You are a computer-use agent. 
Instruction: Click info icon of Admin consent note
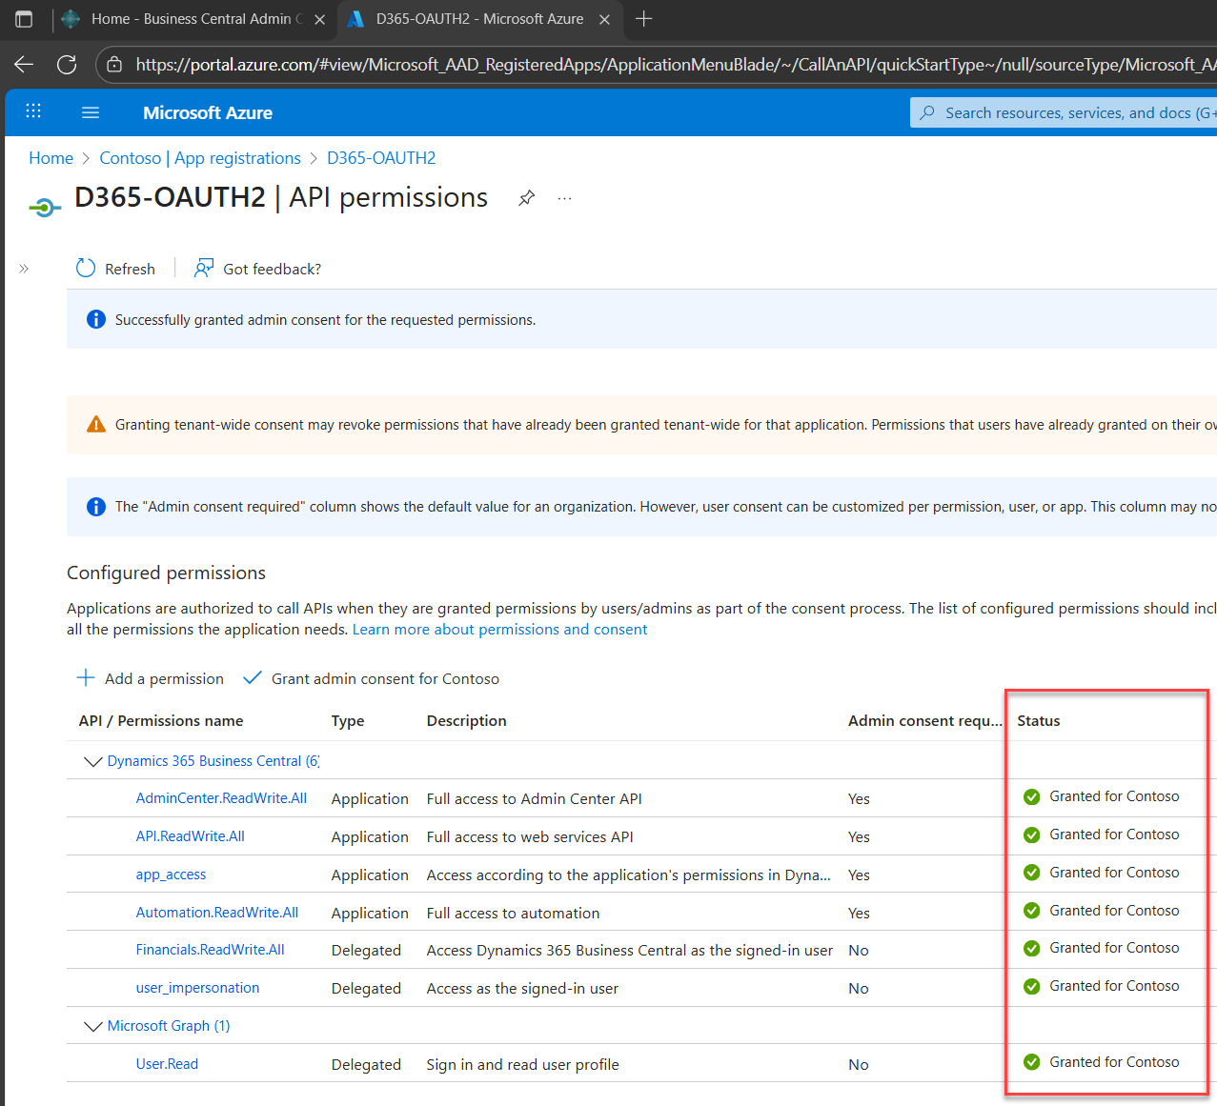pos(96,507)
